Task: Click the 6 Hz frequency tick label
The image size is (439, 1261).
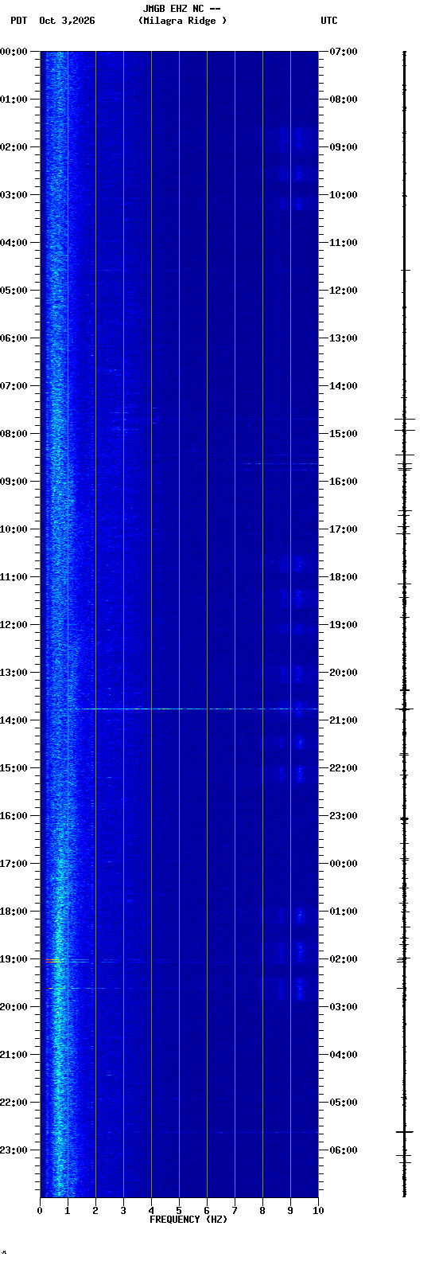Action: (207, 1211)
